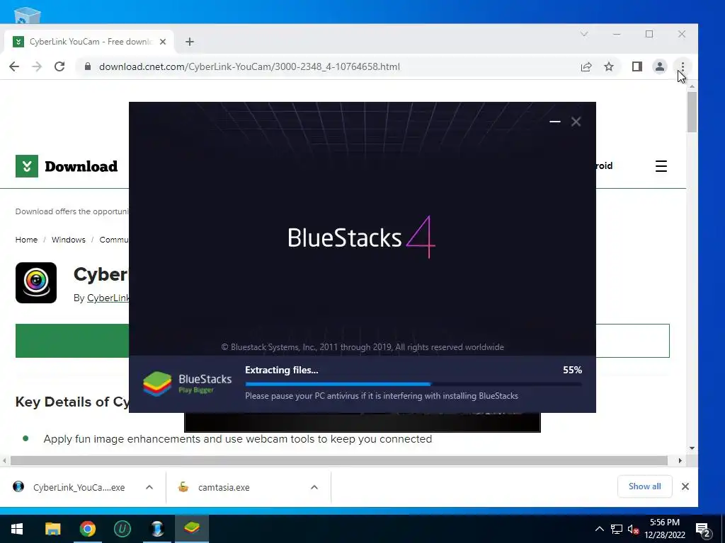Click the padlock site info icon
The image size is (725, 543).
[87, 66]
